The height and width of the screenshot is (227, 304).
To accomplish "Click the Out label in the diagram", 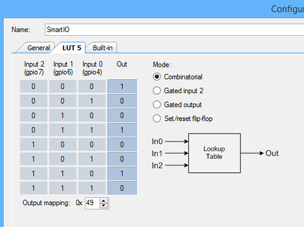I will [272, 153].
